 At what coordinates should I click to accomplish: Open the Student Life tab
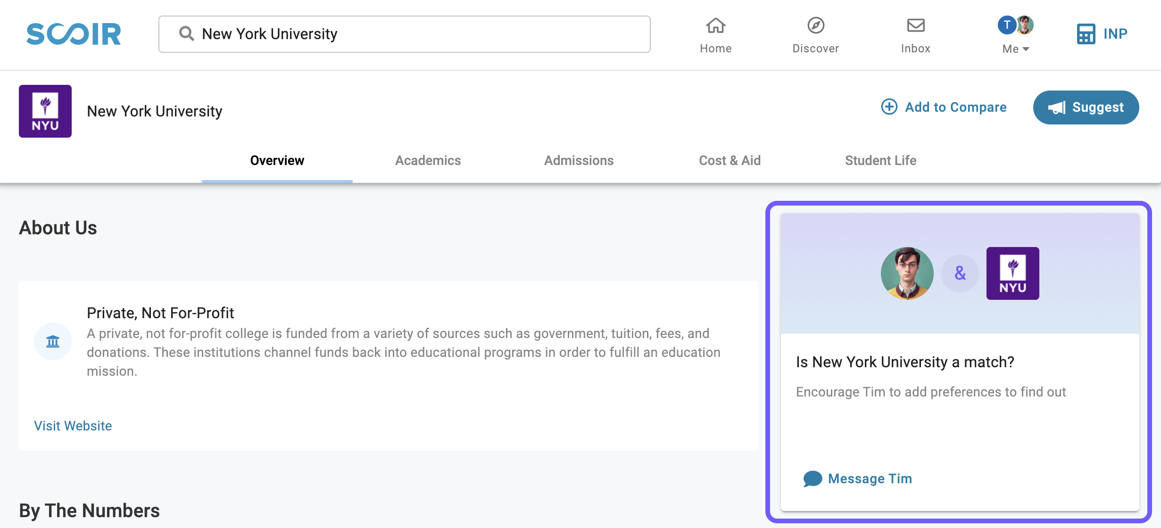coord(881,161)
